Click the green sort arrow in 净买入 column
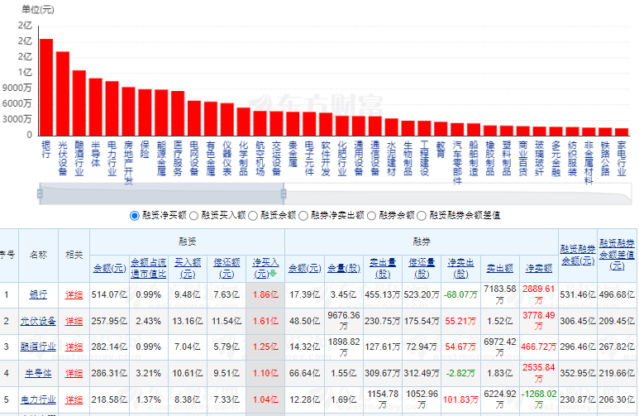Image resolution: width=639 pixels, height=416 pixels. 274,273
